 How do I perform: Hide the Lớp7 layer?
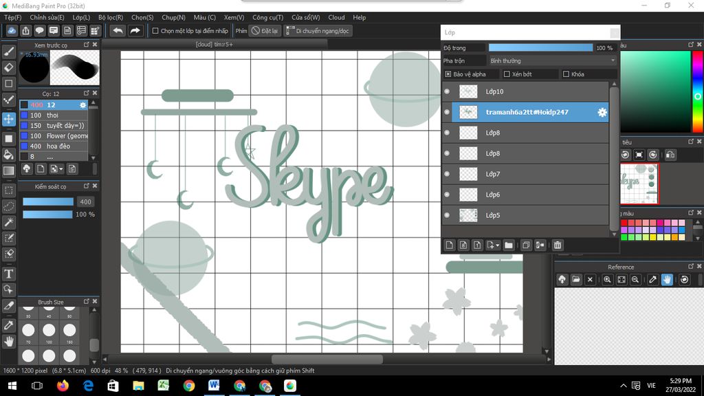[447, 174]
